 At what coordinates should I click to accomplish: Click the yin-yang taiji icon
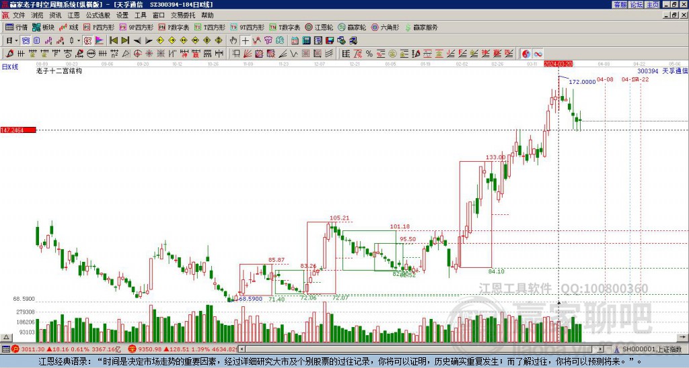(526, 54)
